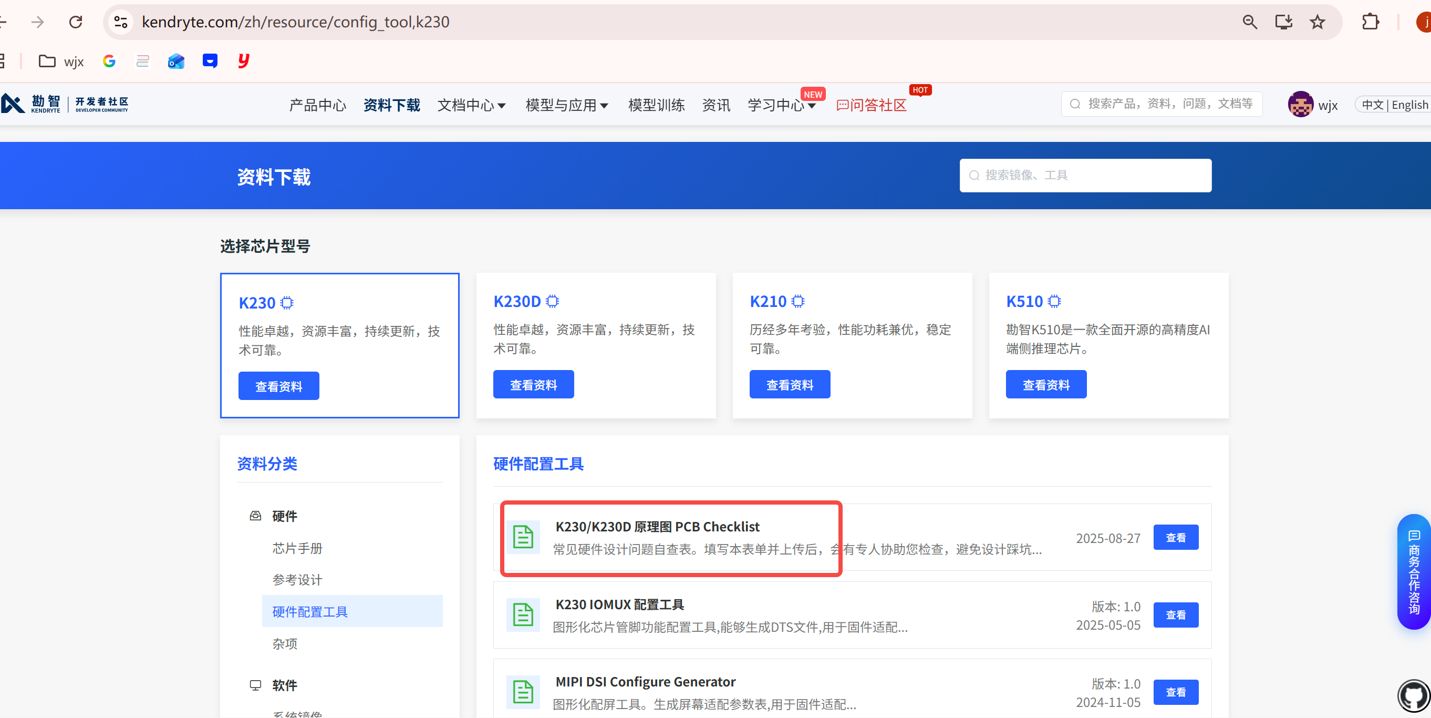Click the install app icon in address bar
Screen dimensions: 1431x718
[1283, 22]
